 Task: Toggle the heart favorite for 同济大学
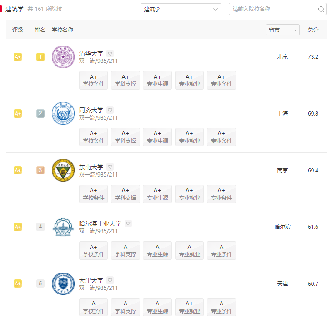pyautogui.click(x=110, y=110)
